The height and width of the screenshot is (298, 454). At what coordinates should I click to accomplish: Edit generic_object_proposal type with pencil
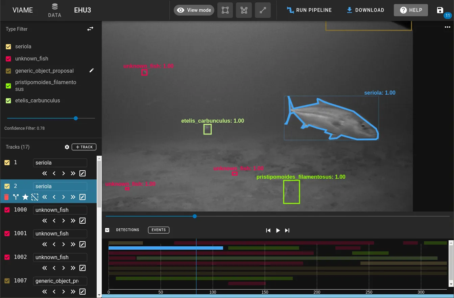tap(92, 71)
